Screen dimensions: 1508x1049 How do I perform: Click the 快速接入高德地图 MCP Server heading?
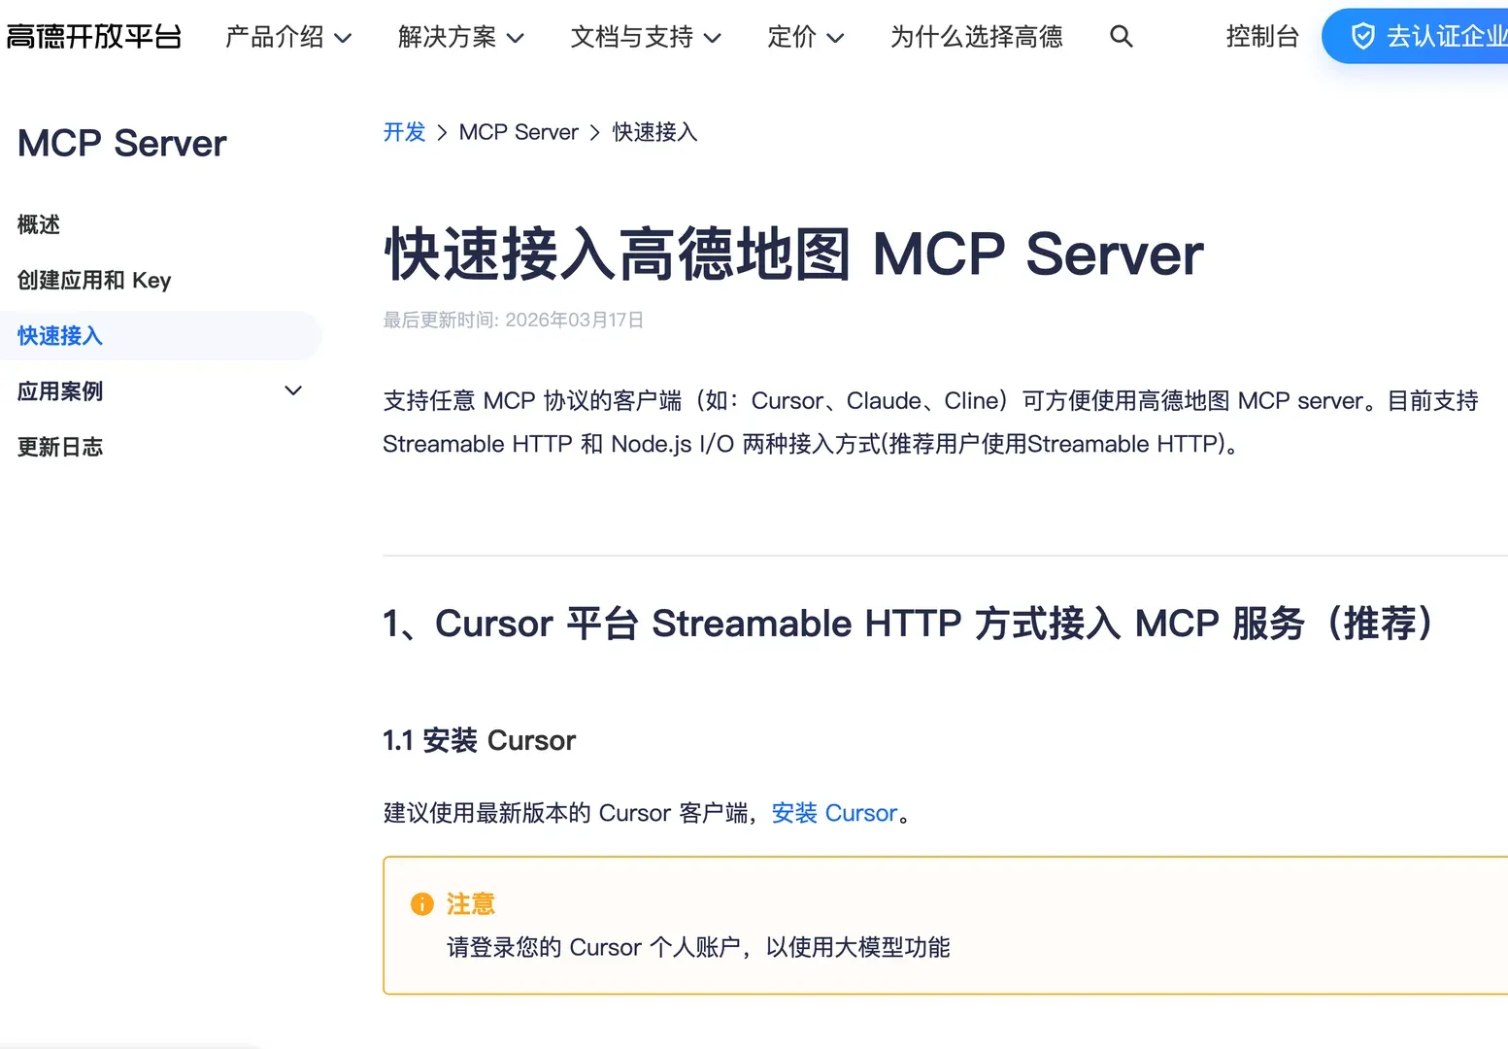(x=793, y=254)
